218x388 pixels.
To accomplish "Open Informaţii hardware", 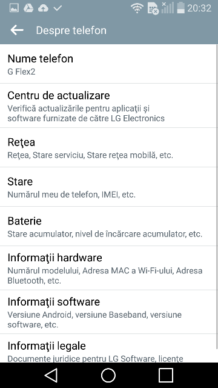I will [x=109, y=268].
